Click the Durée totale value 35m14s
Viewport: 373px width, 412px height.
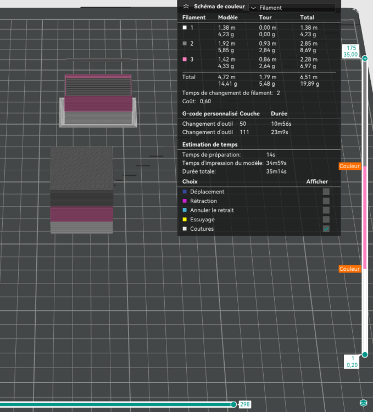276,171
